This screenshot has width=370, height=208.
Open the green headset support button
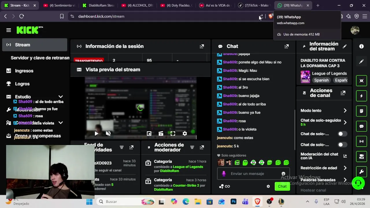(x=358, y=183)
